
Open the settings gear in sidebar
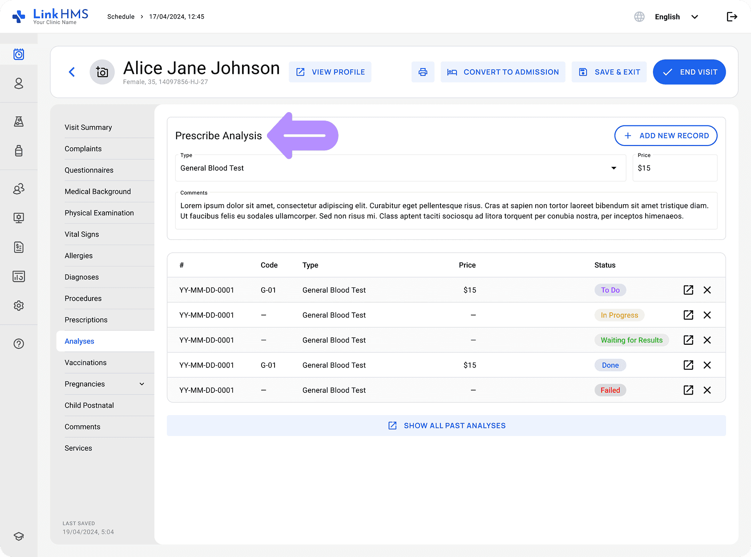[x=19, y=306]
